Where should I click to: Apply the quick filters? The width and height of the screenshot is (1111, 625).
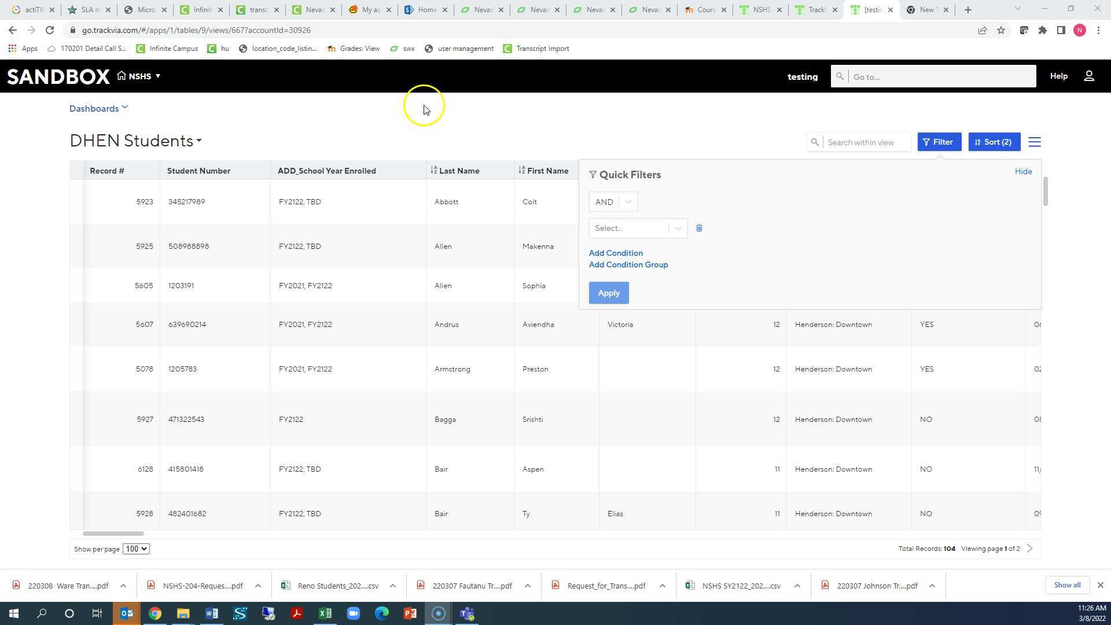(x=608, y=293)
